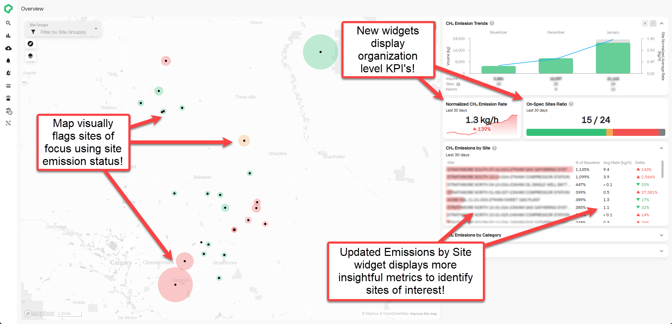Open the notifications bell in the sidebar

pos(8,61)
